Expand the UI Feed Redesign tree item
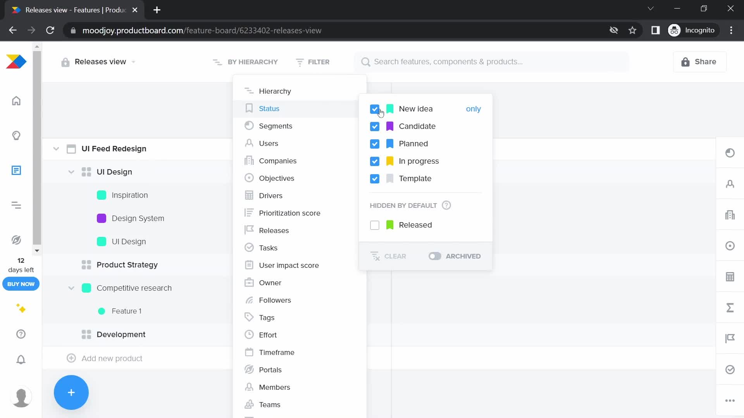 click(57, 149)
